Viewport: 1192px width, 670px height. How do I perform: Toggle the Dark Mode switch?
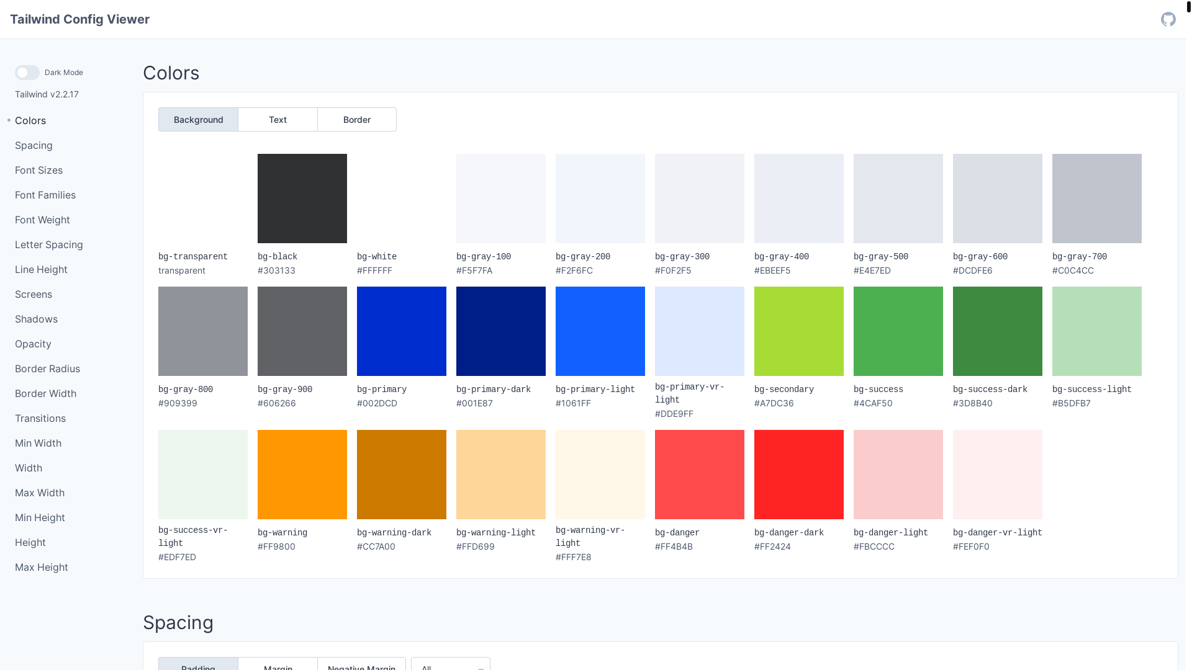click(27, 73)
